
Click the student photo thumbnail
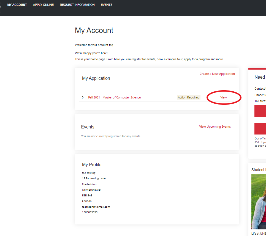(x=259, y=201)
